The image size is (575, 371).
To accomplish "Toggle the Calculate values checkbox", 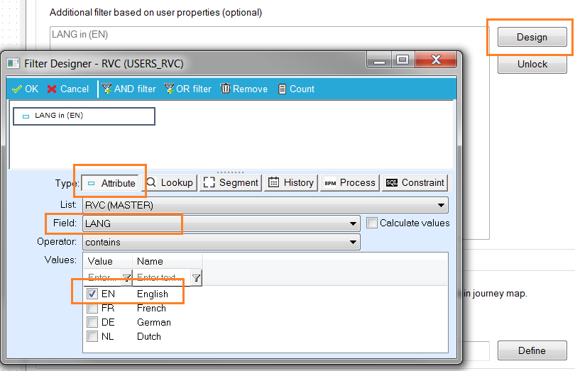I will (x=372, y=223).
